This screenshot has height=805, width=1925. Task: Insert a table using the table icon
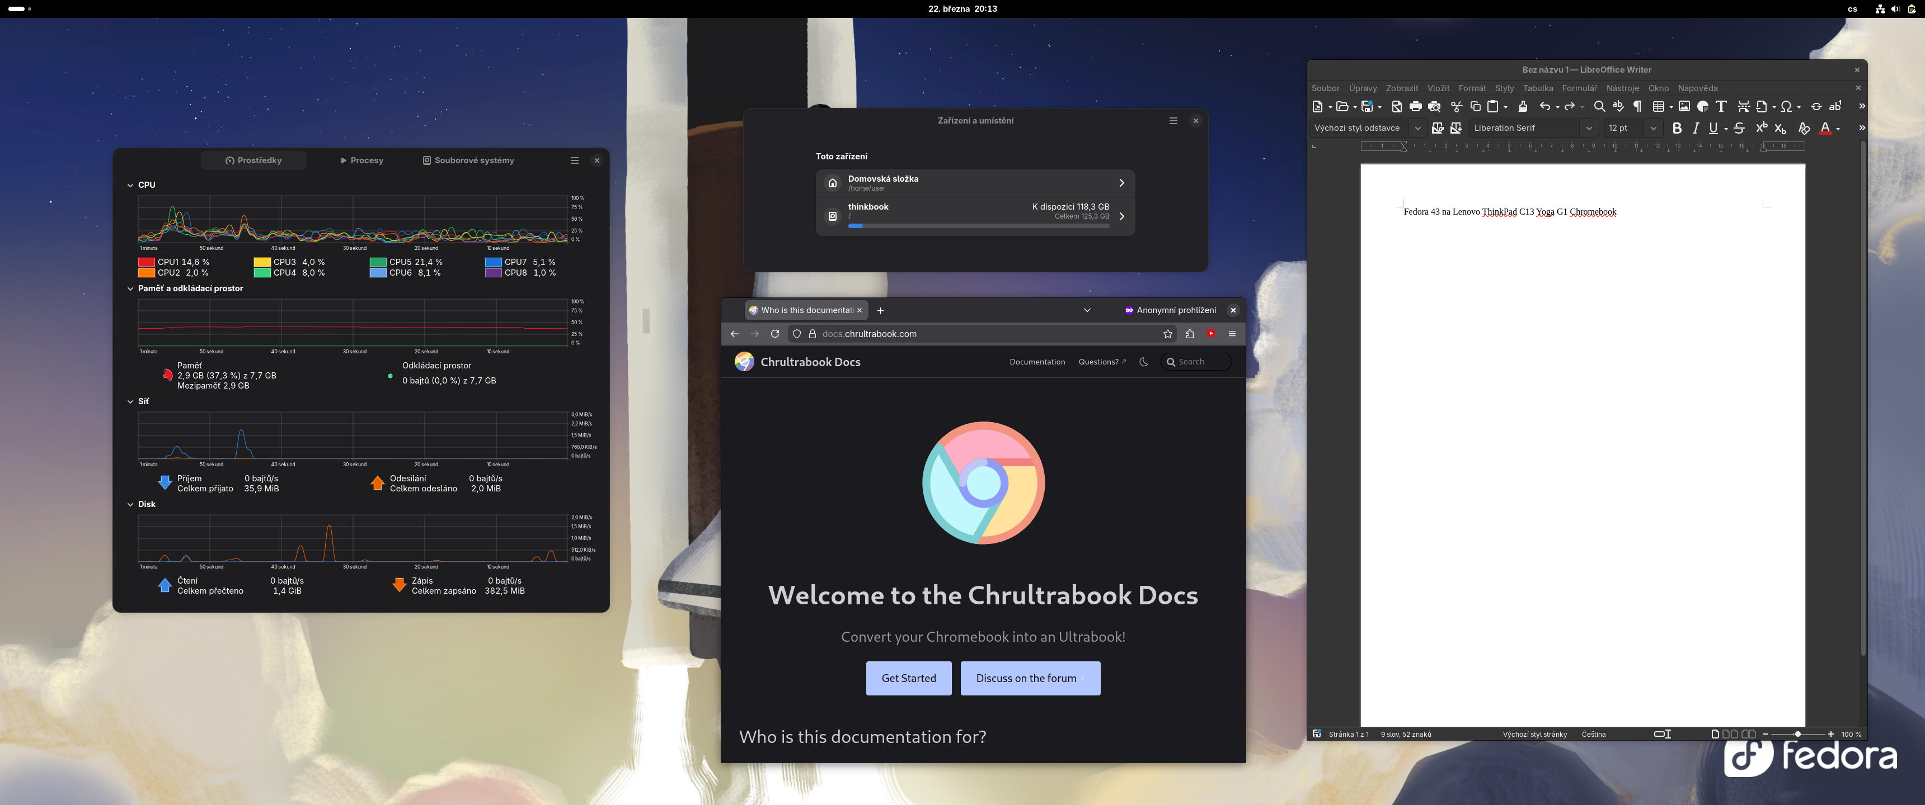coord(1658,107)
